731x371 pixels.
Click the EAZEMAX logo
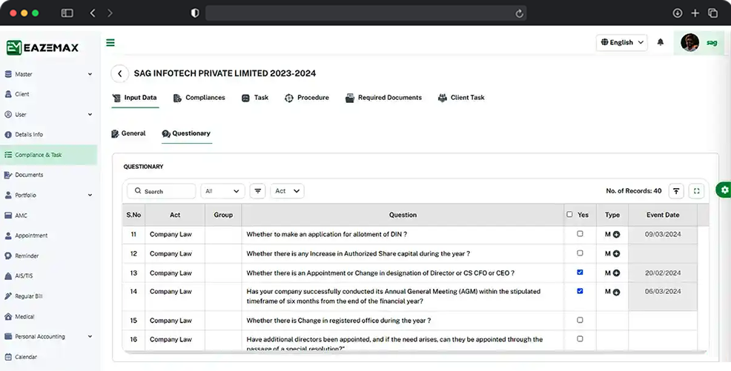click(x=42, y=47)
